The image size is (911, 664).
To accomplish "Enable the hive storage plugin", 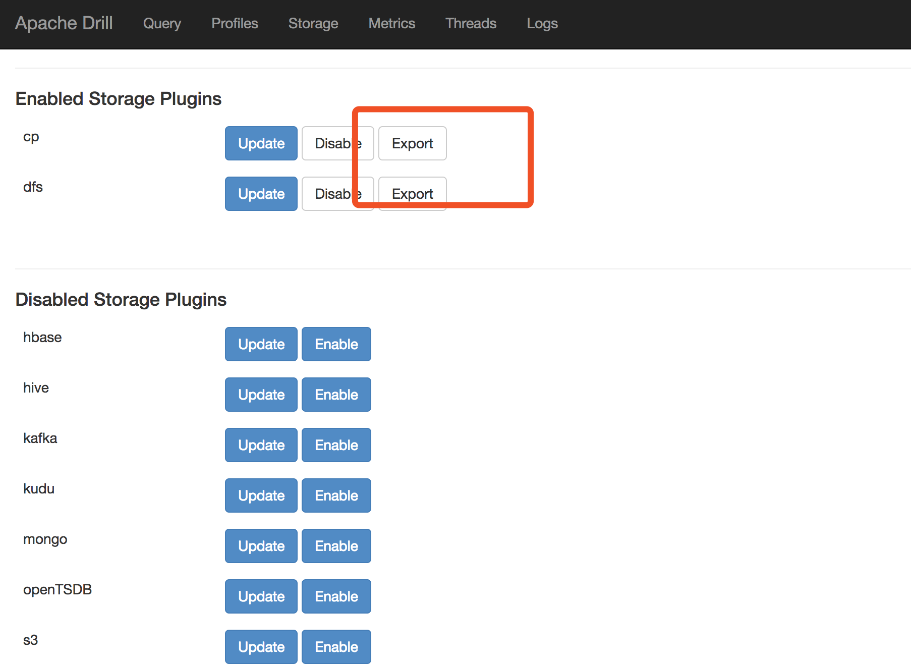I will (x=336, y=395).
